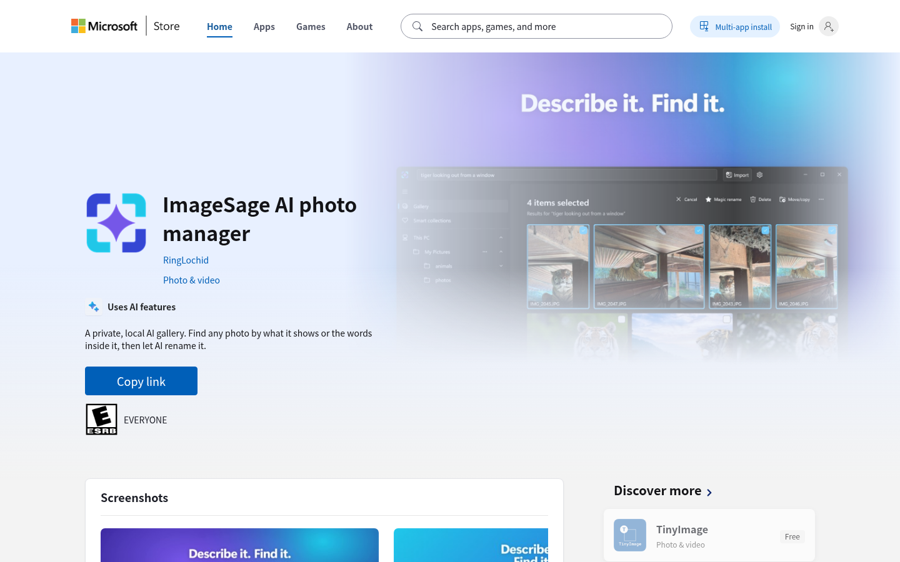Focus the Search apps, games input field

click(x=536, y=26)
